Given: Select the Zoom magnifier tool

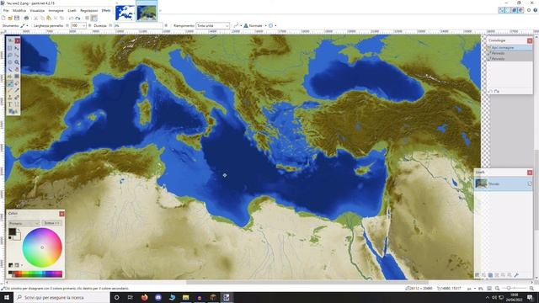Looking at the screenshot, I should click(x=17, y=62).
